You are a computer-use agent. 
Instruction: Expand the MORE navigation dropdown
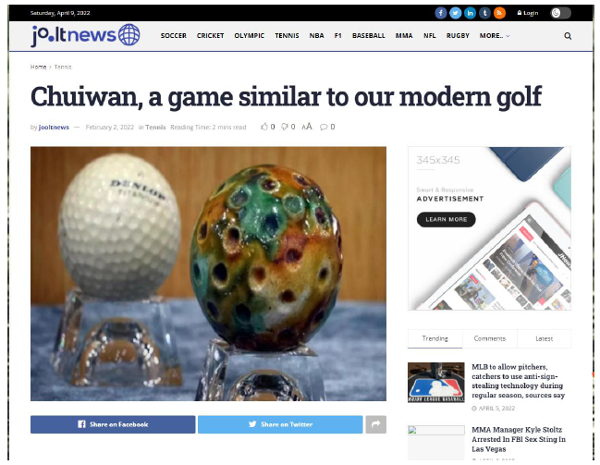click(495, 36)
